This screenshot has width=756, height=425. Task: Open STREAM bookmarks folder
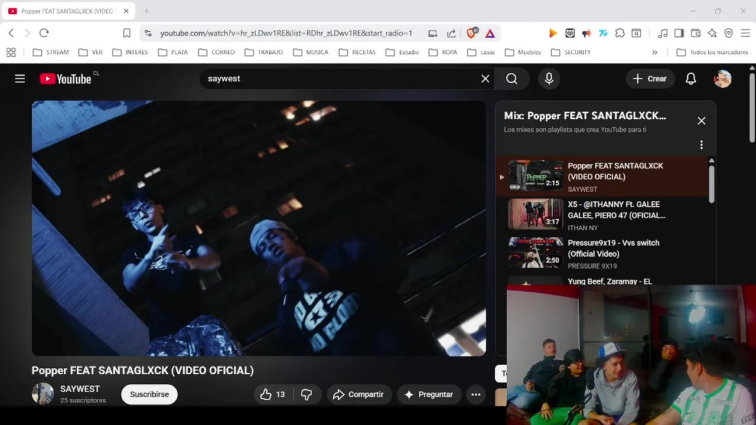pyautogui.click(x=51, y=53)
